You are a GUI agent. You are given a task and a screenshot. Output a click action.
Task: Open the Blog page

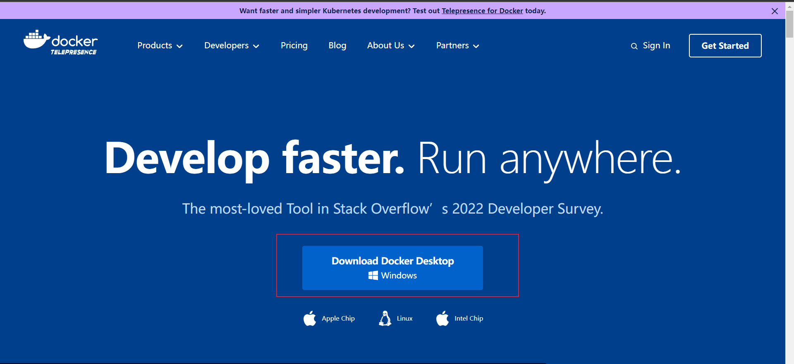click(337, 45)
